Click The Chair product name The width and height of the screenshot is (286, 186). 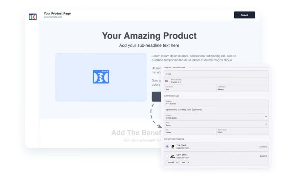tap(182, 145)
